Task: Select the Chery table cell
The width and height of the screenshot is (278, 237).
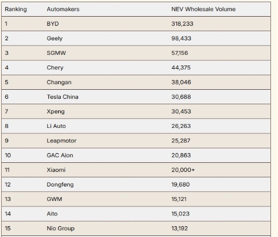Action: click(x=55, y=68)
